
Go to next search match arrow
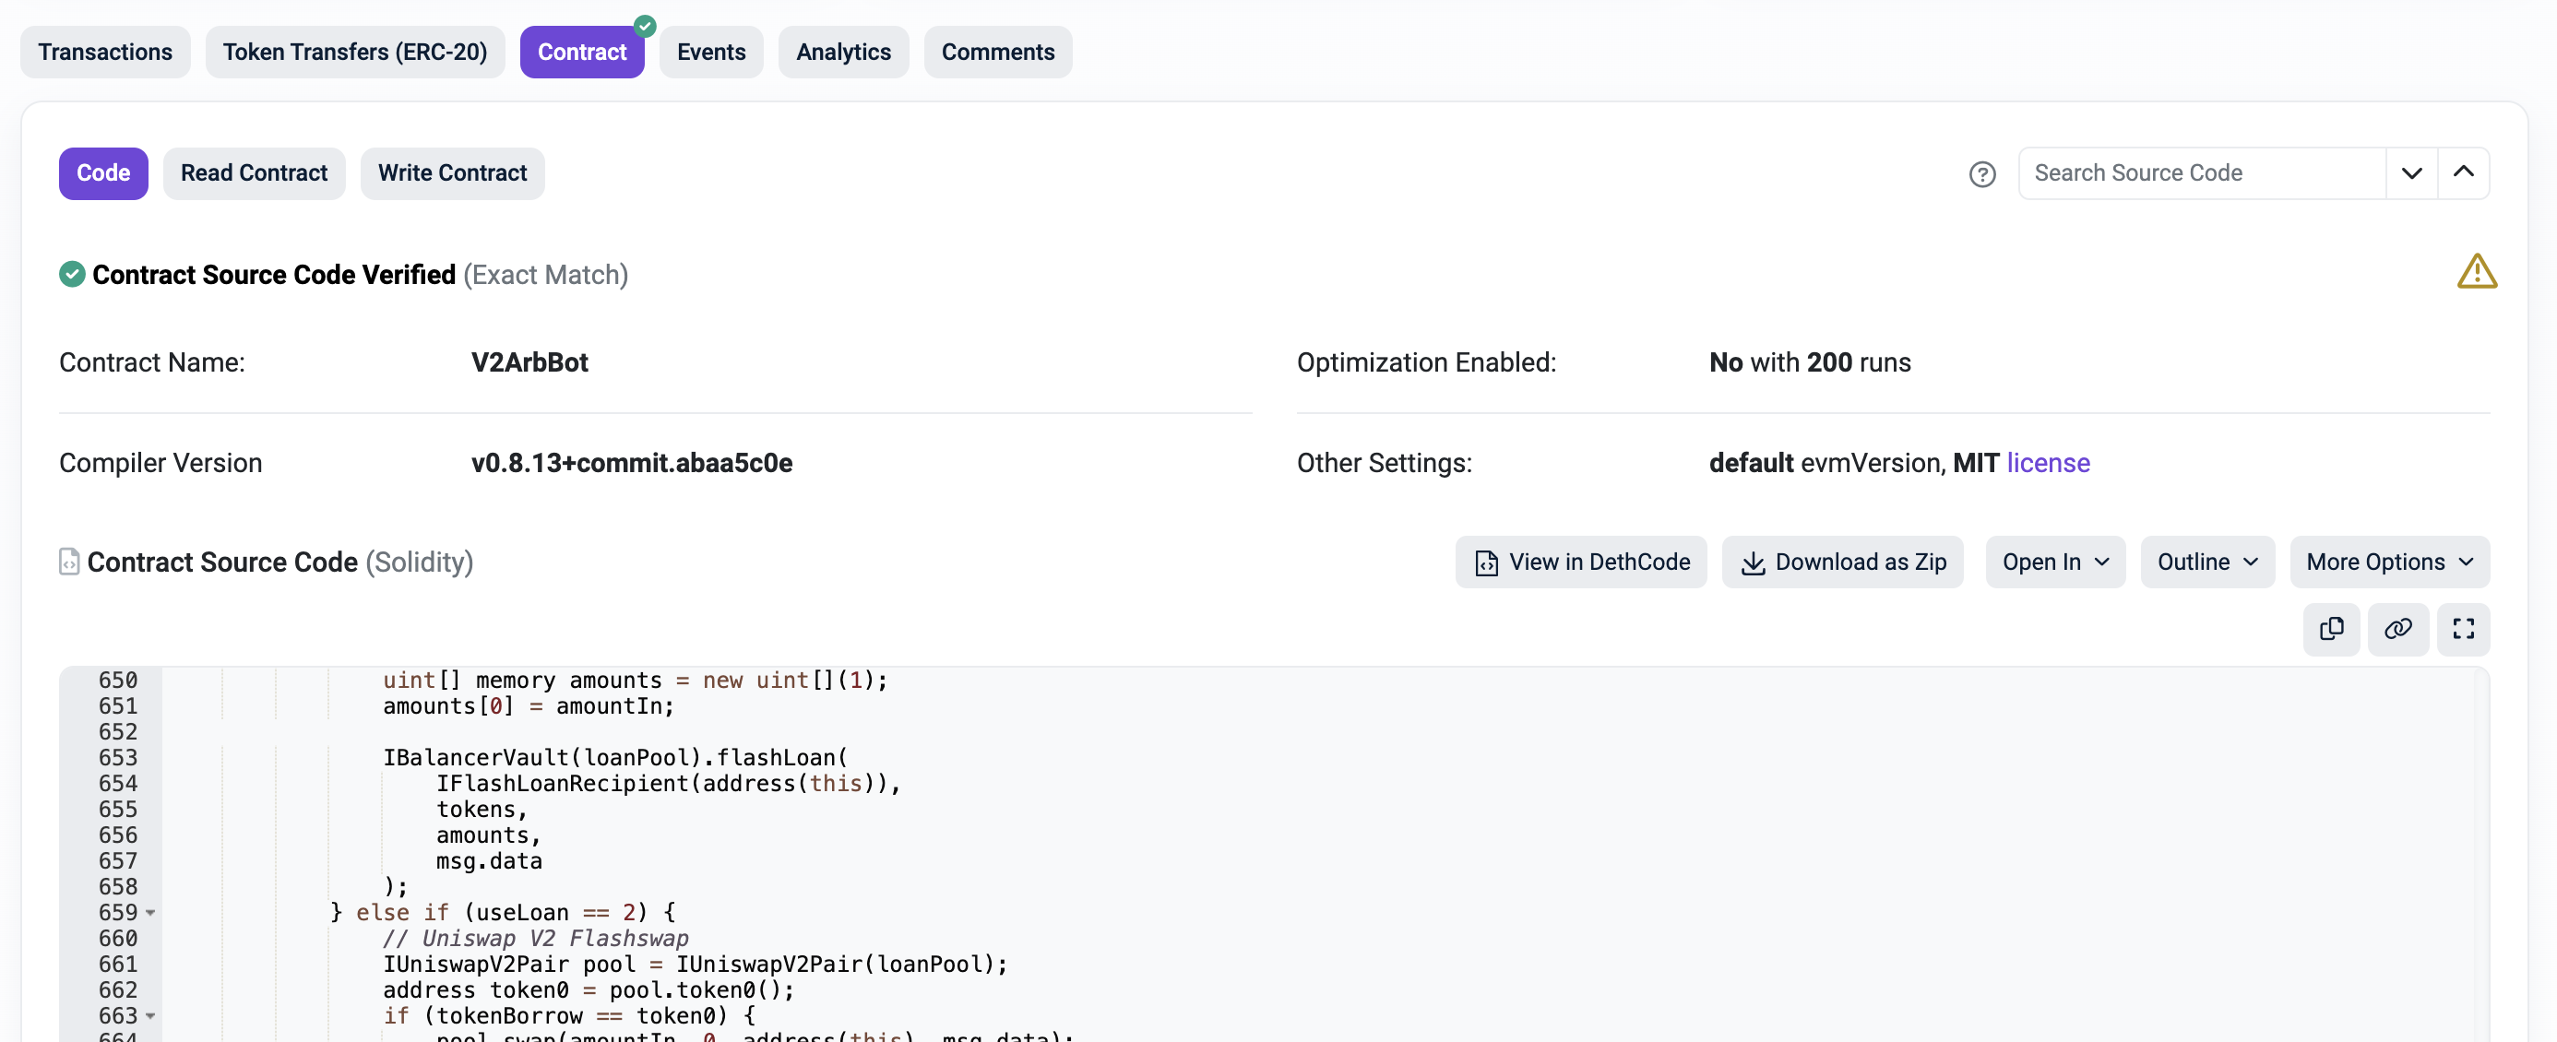pyautogui.click(x=2411, y=173)
